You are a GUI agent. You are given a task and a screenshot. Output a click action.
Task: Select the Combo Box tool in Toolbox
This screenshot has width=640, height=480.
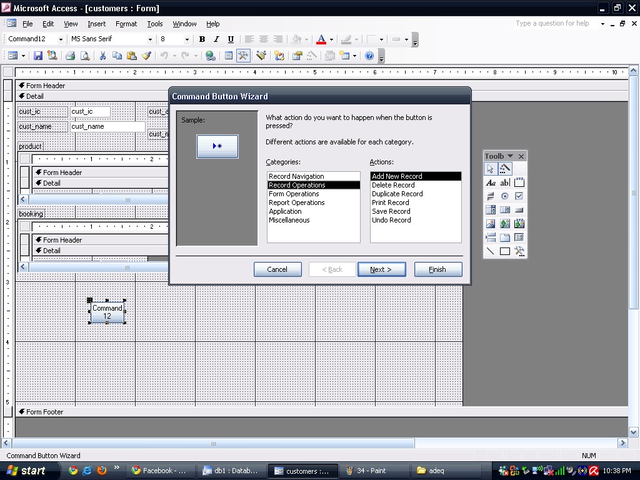(x=491, y=210)
